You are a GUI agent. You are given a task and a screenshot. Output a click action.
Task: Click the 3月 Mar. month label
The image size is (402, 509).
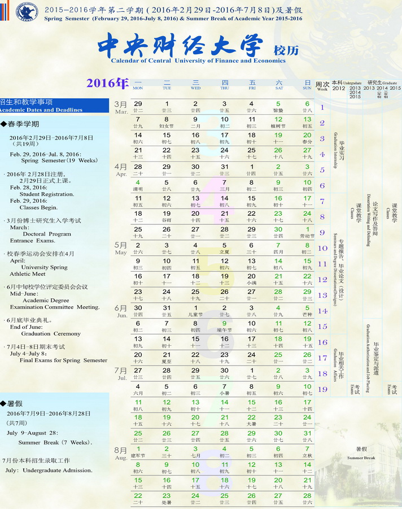[121, 107]
